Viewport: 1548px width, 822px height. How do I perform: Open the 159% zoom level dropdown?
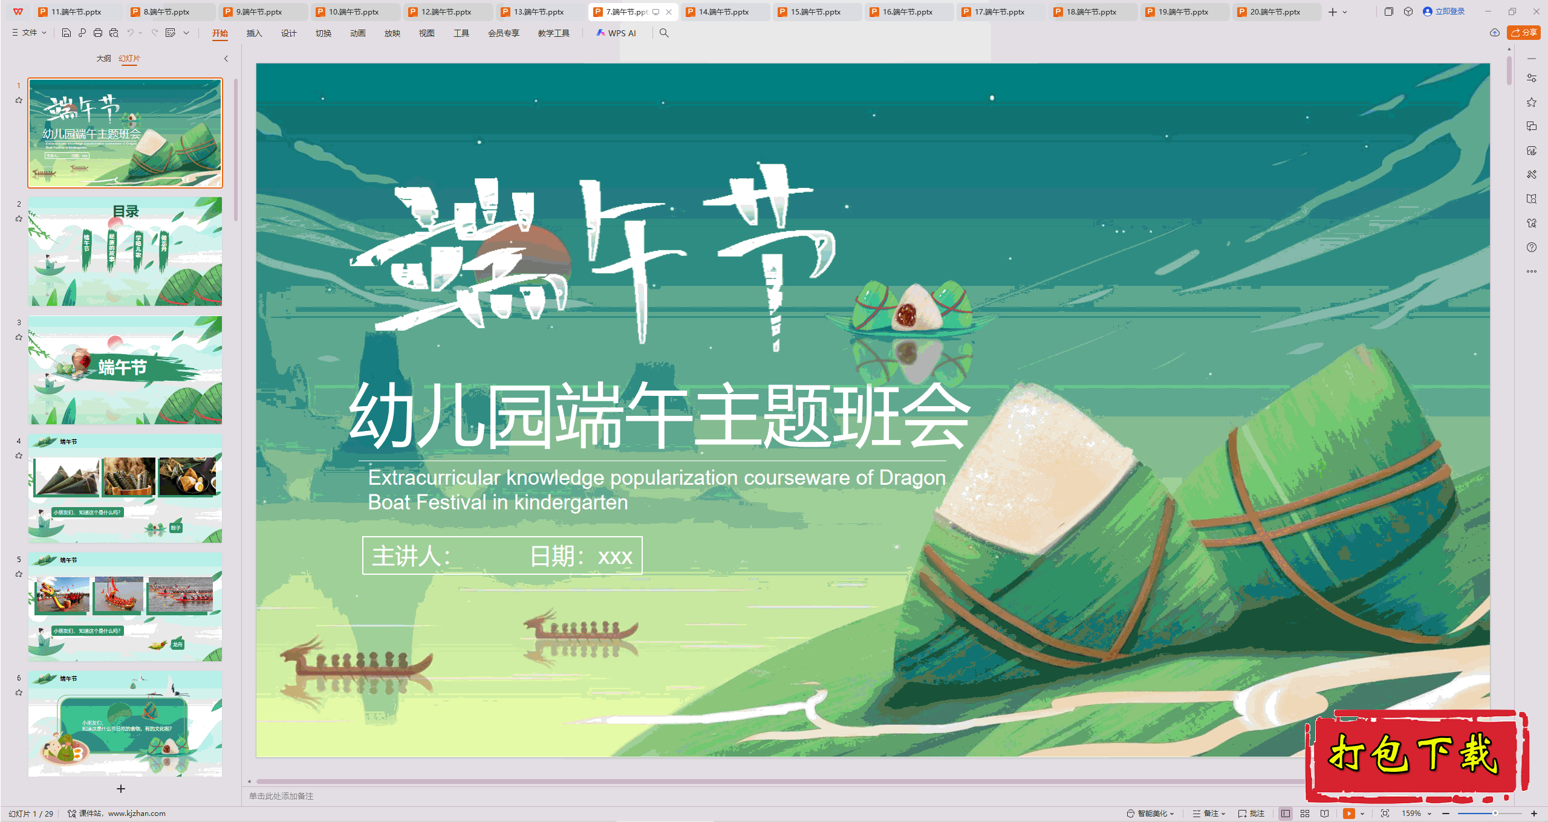(x=1429, y=814)
